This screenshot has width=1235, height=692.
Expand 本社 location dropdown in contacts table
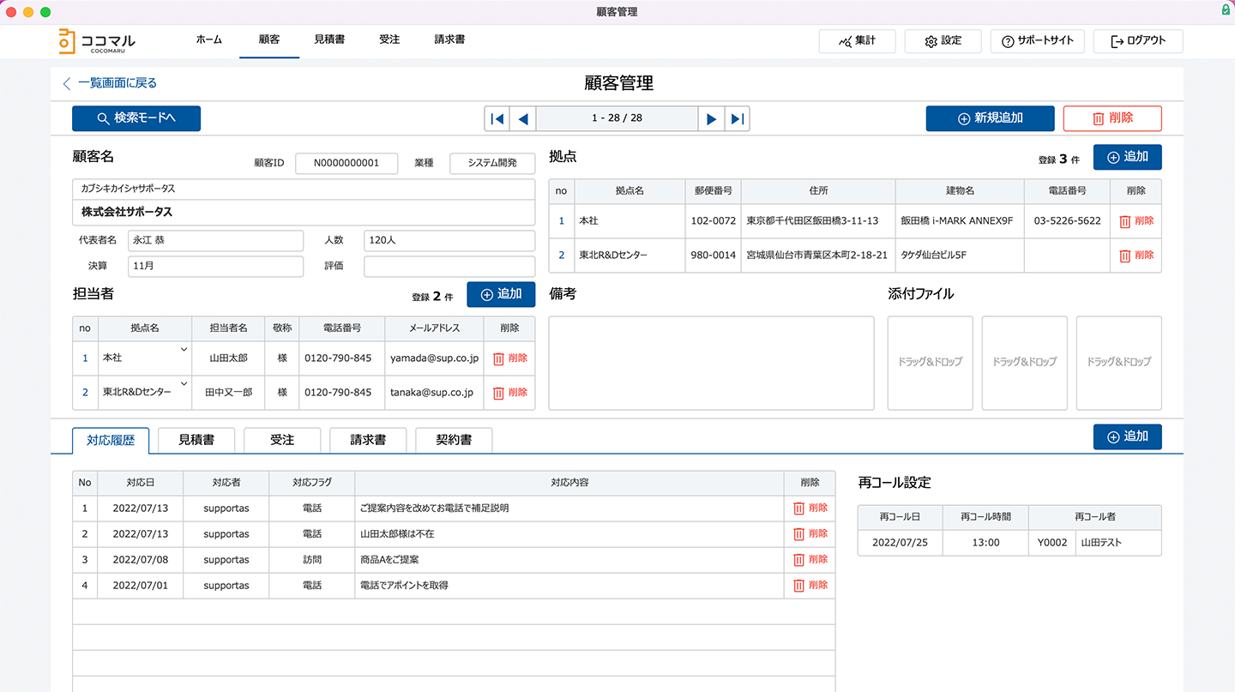point(184,350)
